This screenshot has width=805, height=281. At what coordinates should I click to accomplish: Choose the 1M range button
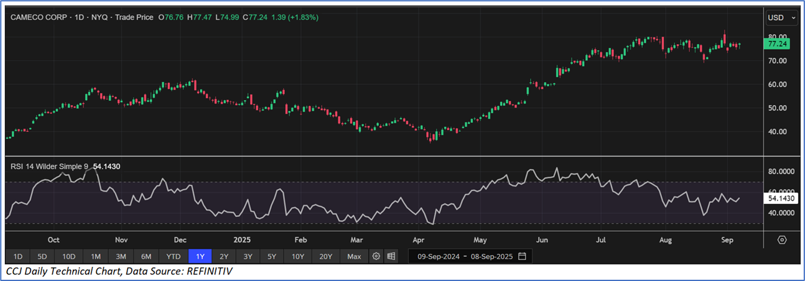point(96,256)
